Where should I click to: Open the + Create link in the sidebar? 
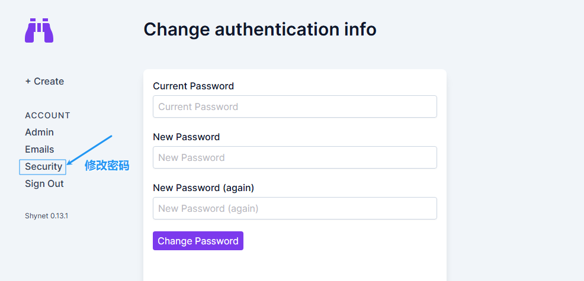(x=44, y=81)
